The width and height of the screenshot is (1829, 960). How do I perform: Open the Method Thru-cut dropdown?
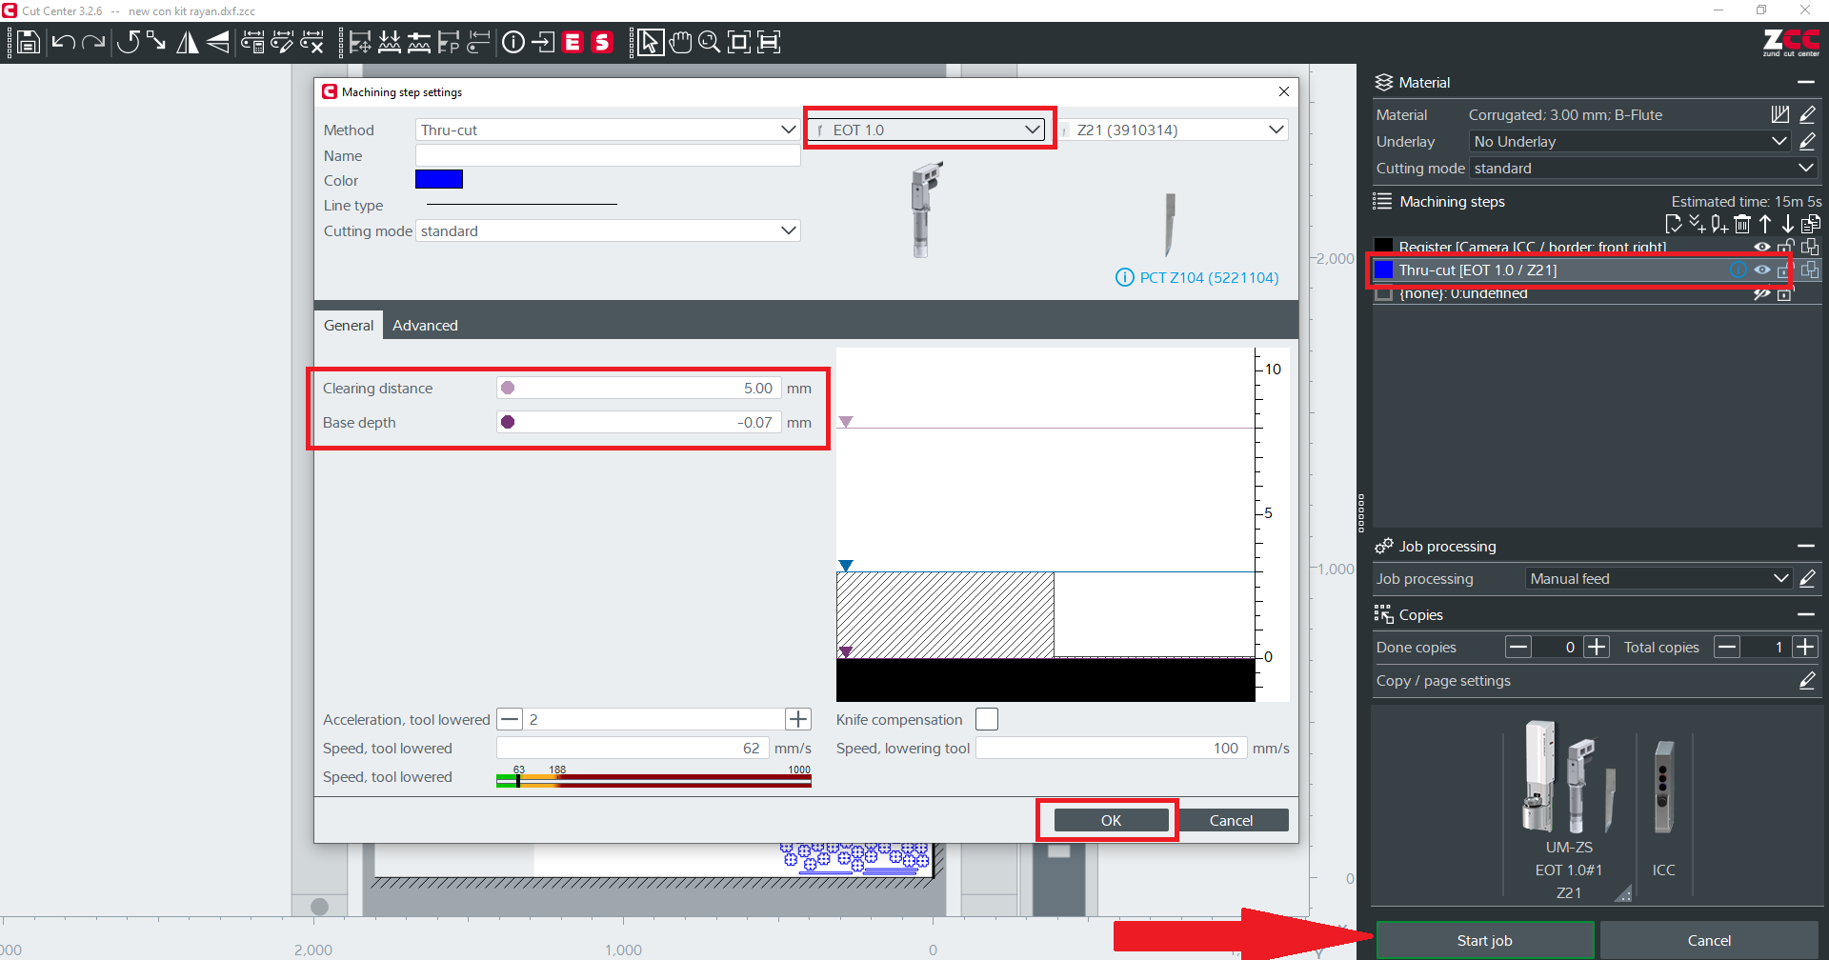click(608, 130)
